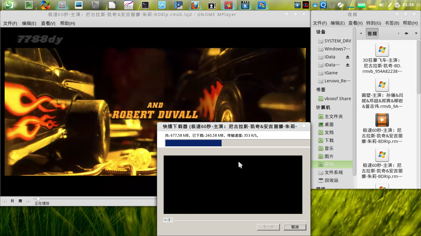Viewport: 421px width, 236px height.
Task: Select the 3D狂暴飞车 file icon
Action: pyautogui.click(x=382, y=50)
